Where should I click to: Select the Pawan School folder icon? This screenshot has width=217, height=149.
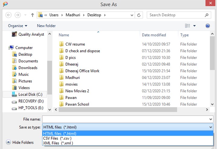[61, 104]
